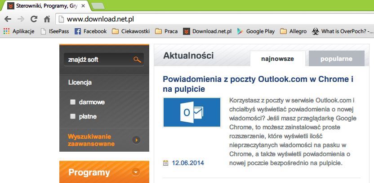374x183 pixels.
Task: Click the article summary starting Korzystasz z poczty
Action: pyautogui.click(x=293, y=132)
